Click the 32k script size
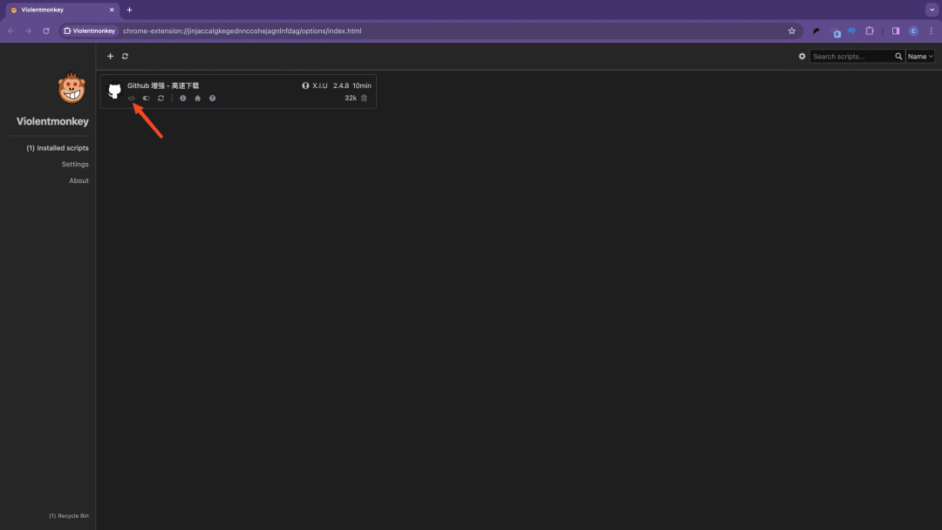The height and width of the screenshot is (530, 942). coord(351,99)
